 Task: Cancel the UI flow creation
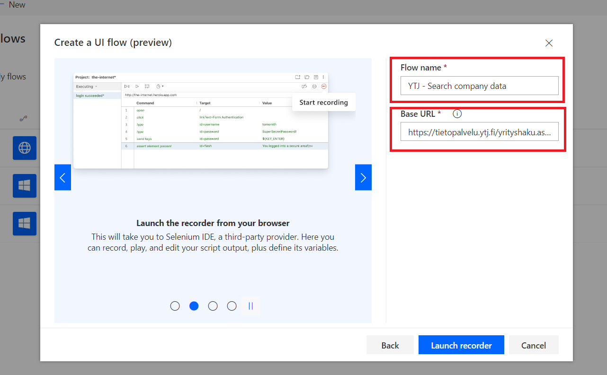(534, 345)
